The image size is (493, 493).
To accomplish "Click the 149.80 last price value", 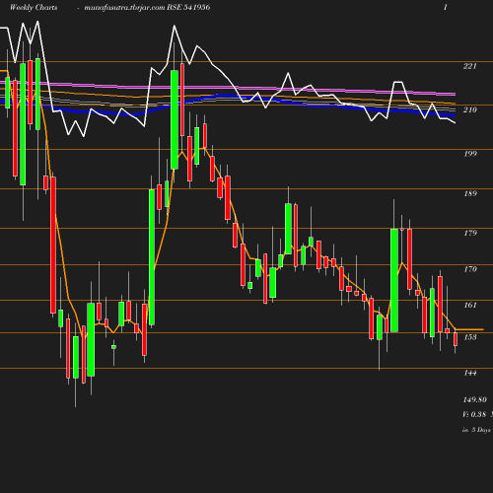I will [474, 400].
